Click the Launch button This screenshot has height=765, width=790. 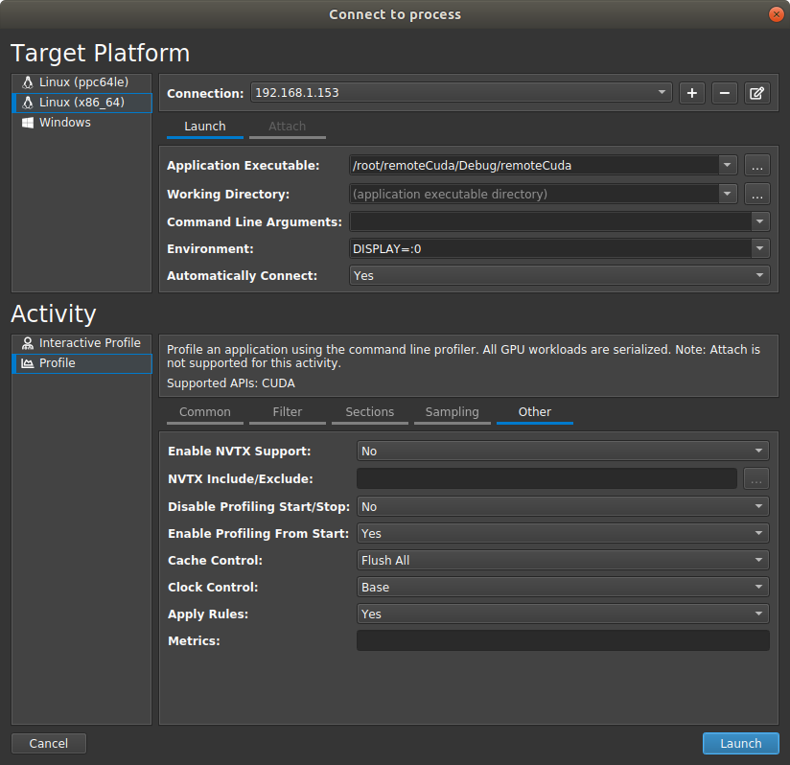[x=740, y=744]
